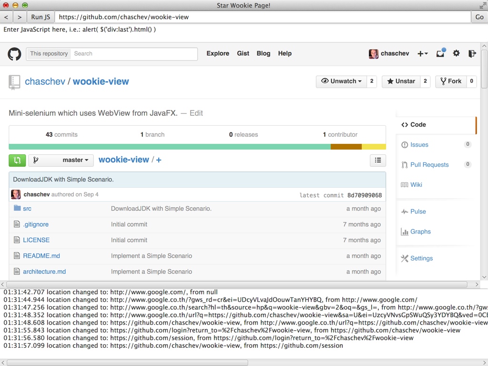Click the Pull Requests sidebar icon
This screenshot has width=488, height=366.
tap(405, 165)
